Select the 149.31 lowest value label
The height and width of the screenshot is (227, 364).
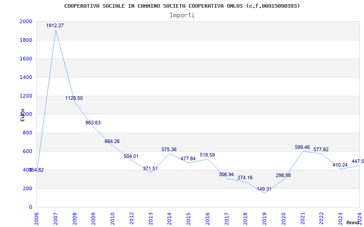264,189
